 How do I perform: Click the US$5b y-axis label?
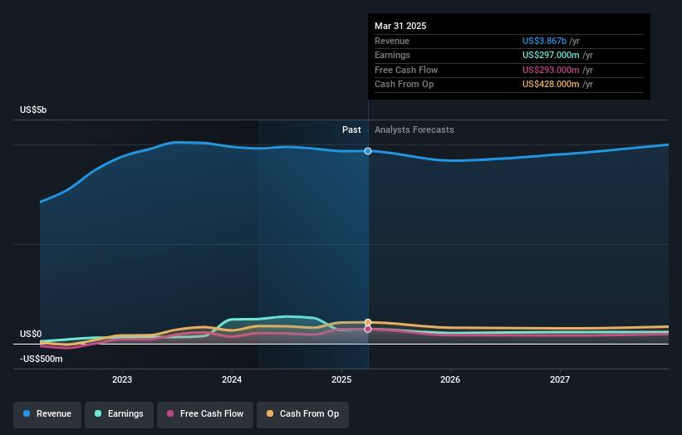[x=33, y=110]
